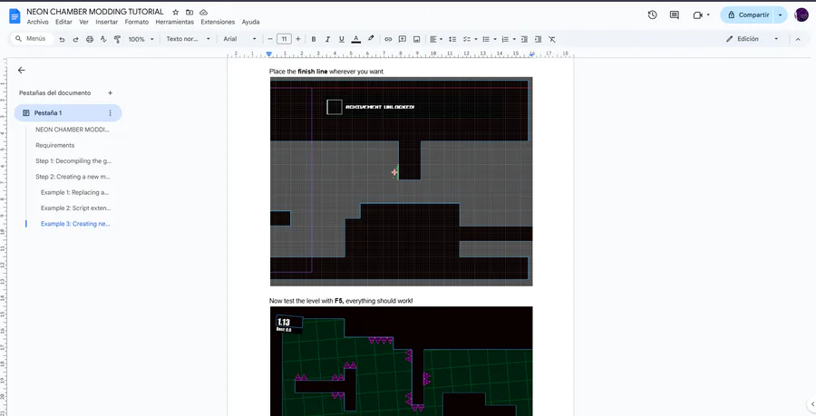
Task: Click the font size field showing 11
Action: point(284,39)
